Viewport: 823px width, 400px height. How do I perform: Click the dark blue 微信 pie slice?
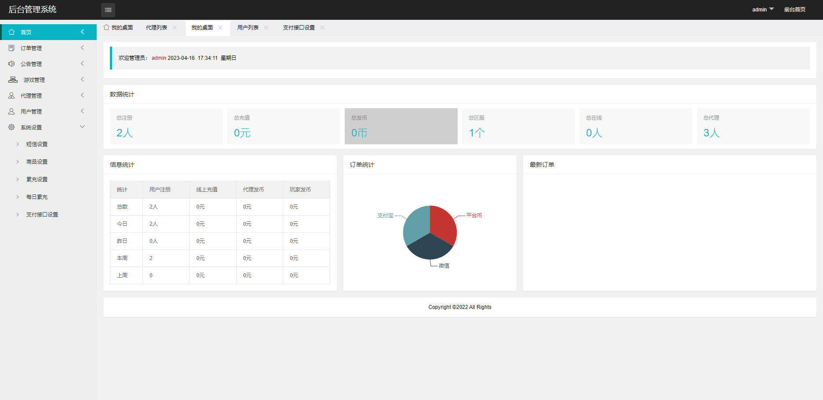[430, 247]
